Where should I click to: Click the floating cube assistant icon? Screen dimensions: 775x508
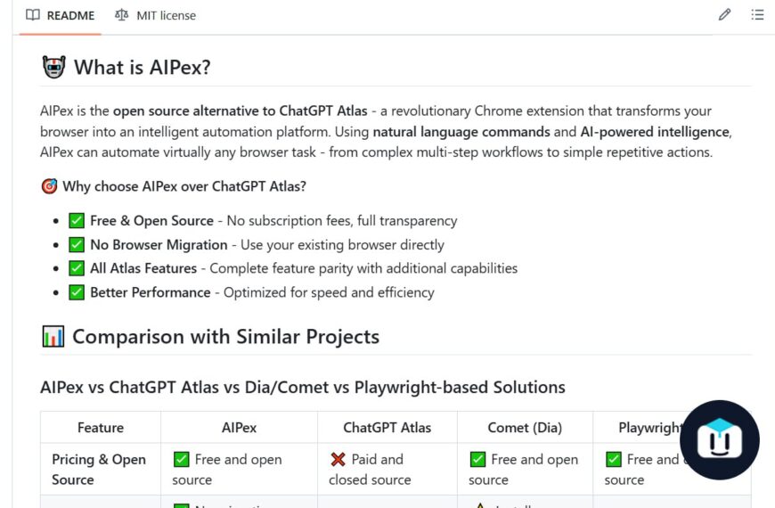(x=719, y=440)
